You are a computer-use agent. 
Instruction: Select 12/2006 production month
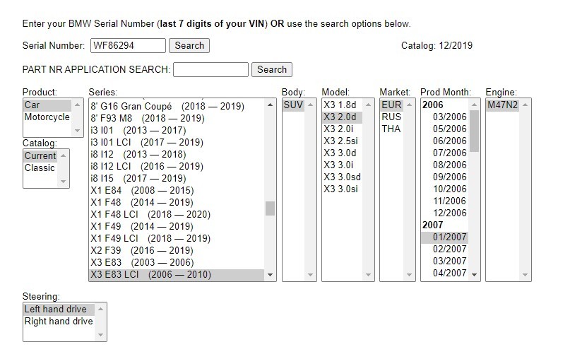click(444, 213)
